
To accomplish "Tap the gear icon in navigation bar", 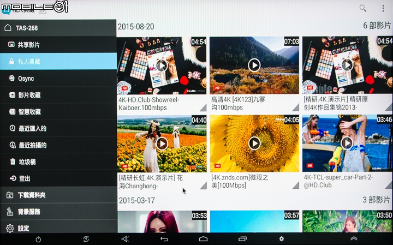I will [x=282, y=238].
